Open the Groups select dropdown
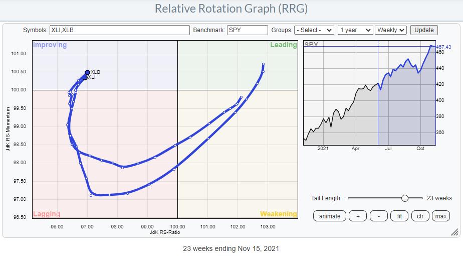 [314, 30]
